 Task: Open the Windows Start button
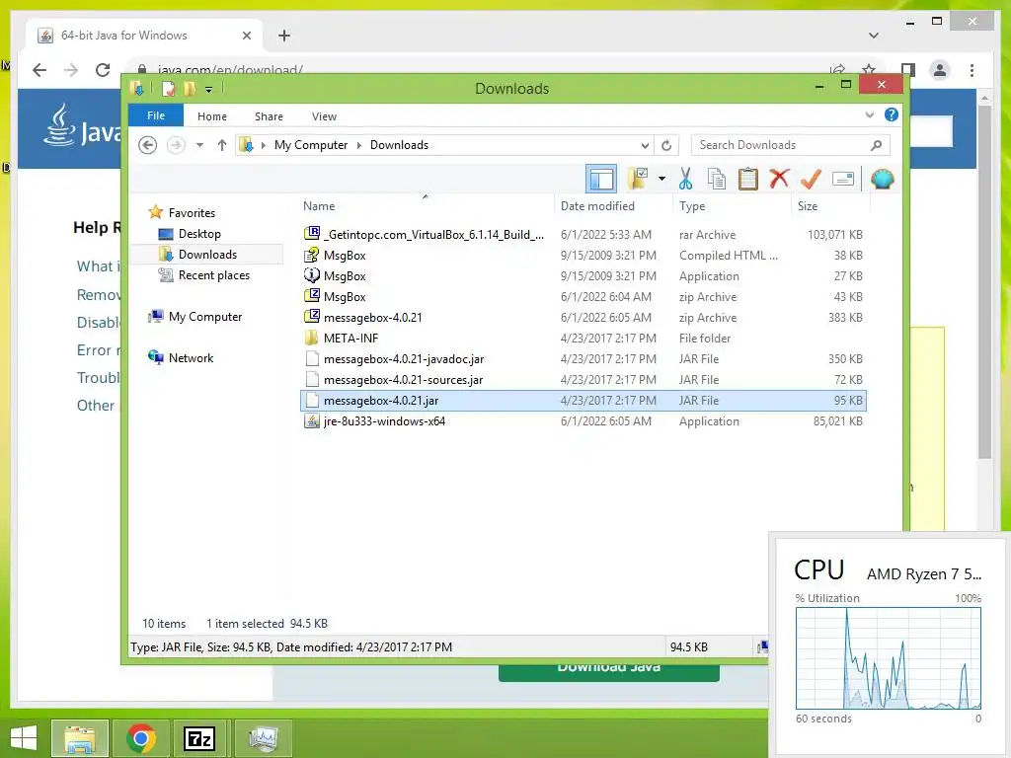point(24,738)
